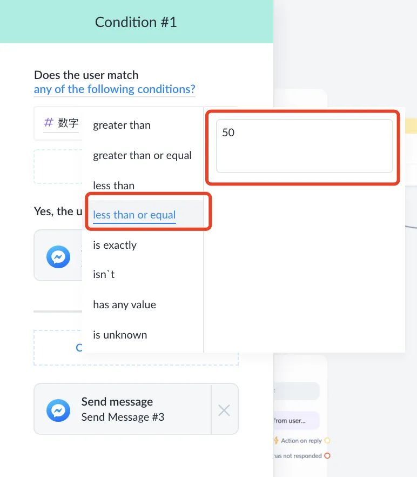This screenshot has height=477, width=417.
Task: Choose 'is unknown' operator
Action: [x=120, y=335]
